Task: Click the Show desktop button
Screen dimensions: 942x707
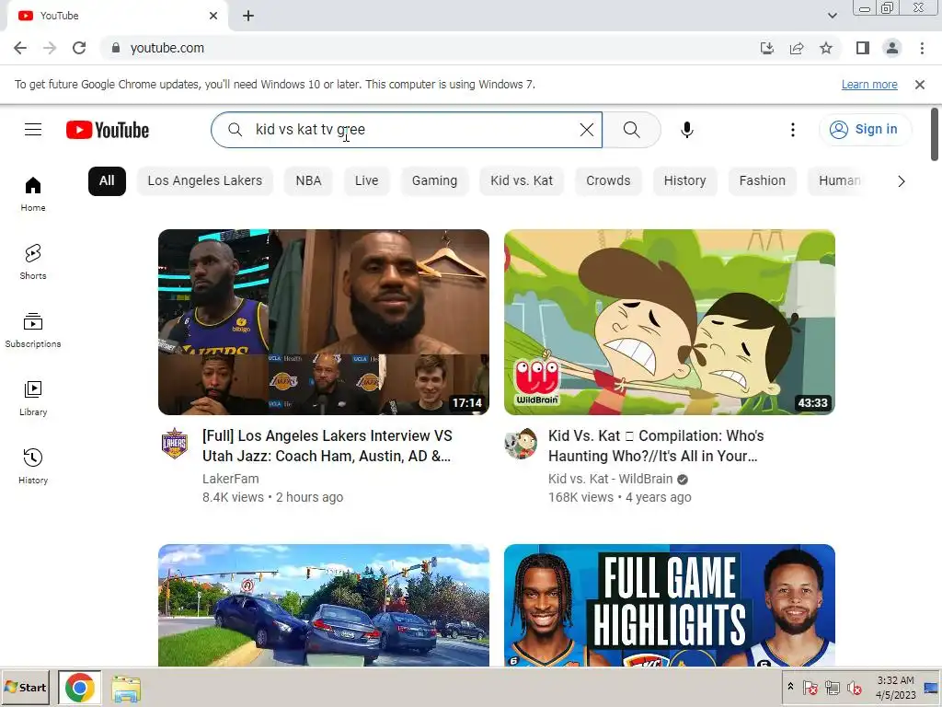Action: 932,688
